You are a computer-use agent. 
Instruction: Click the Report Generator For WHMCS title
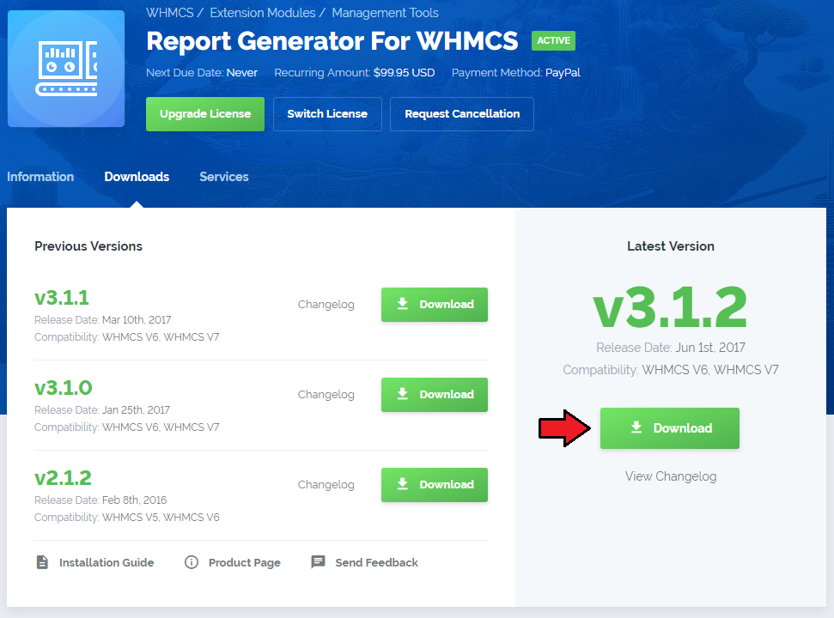[332, 41]
